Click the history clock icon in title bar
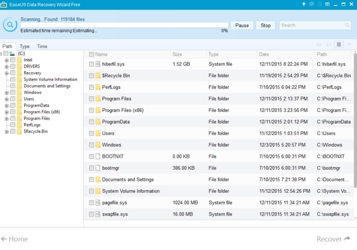This screenshot has width=357, height=250. point(320,4)
